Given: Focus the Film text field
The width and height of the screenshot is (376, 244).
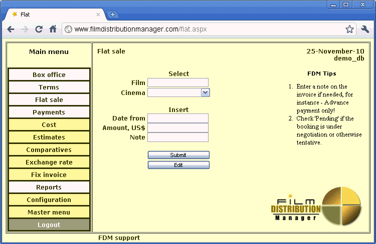Looking at the screenshot, I should (x=177, y=82).
